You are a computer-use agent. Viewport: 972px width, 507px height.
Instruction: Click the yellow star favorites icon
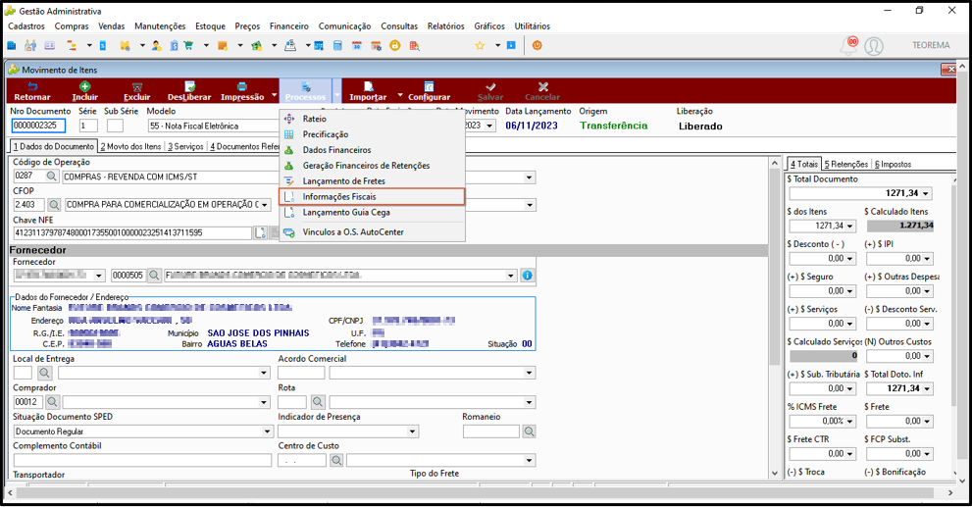tap(480, 45)
